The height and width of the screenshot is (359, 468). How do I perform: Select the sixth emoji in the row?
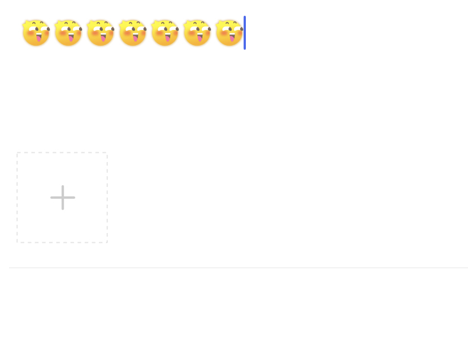197,33
